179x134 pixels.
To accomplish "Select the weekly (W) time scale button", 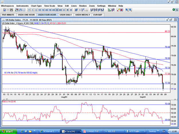I will point(68,10).
